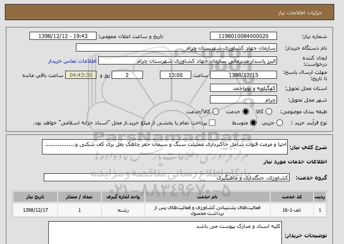344x244 pixels.
Task: Click the unit cell رشته
Action: [123, 210]
